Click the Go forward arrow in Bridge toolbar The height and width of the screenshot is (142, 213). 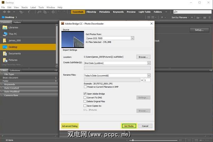[x=9, y=12]
